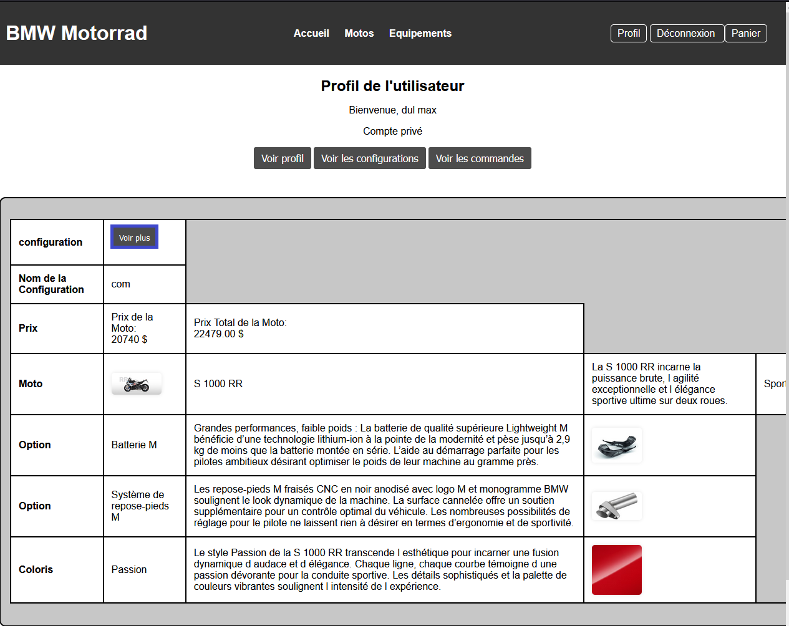Viewport: 789px width, 626px height.
Task: Select the red Passion color swatch
Action: point(616,570)
